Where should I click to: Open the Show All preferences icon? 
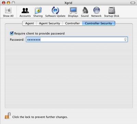(8, 11)
